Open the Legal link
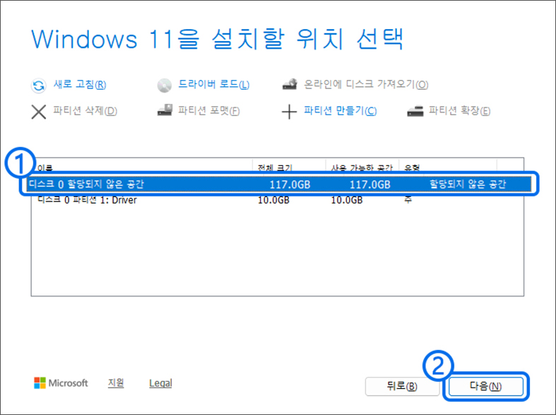This screenshot has height=415, width=556. (x=160, y=383)
